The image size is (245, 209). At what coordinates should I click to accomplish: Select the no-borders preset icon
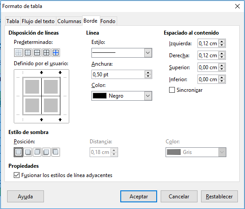19,52
